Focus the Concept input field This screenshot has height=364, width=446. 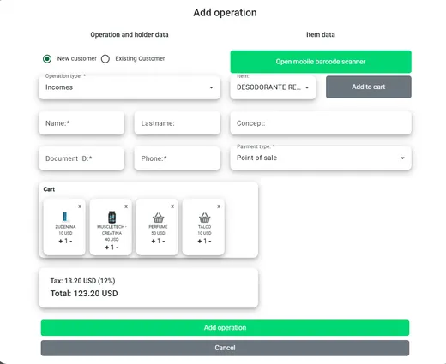click(321, 123)
